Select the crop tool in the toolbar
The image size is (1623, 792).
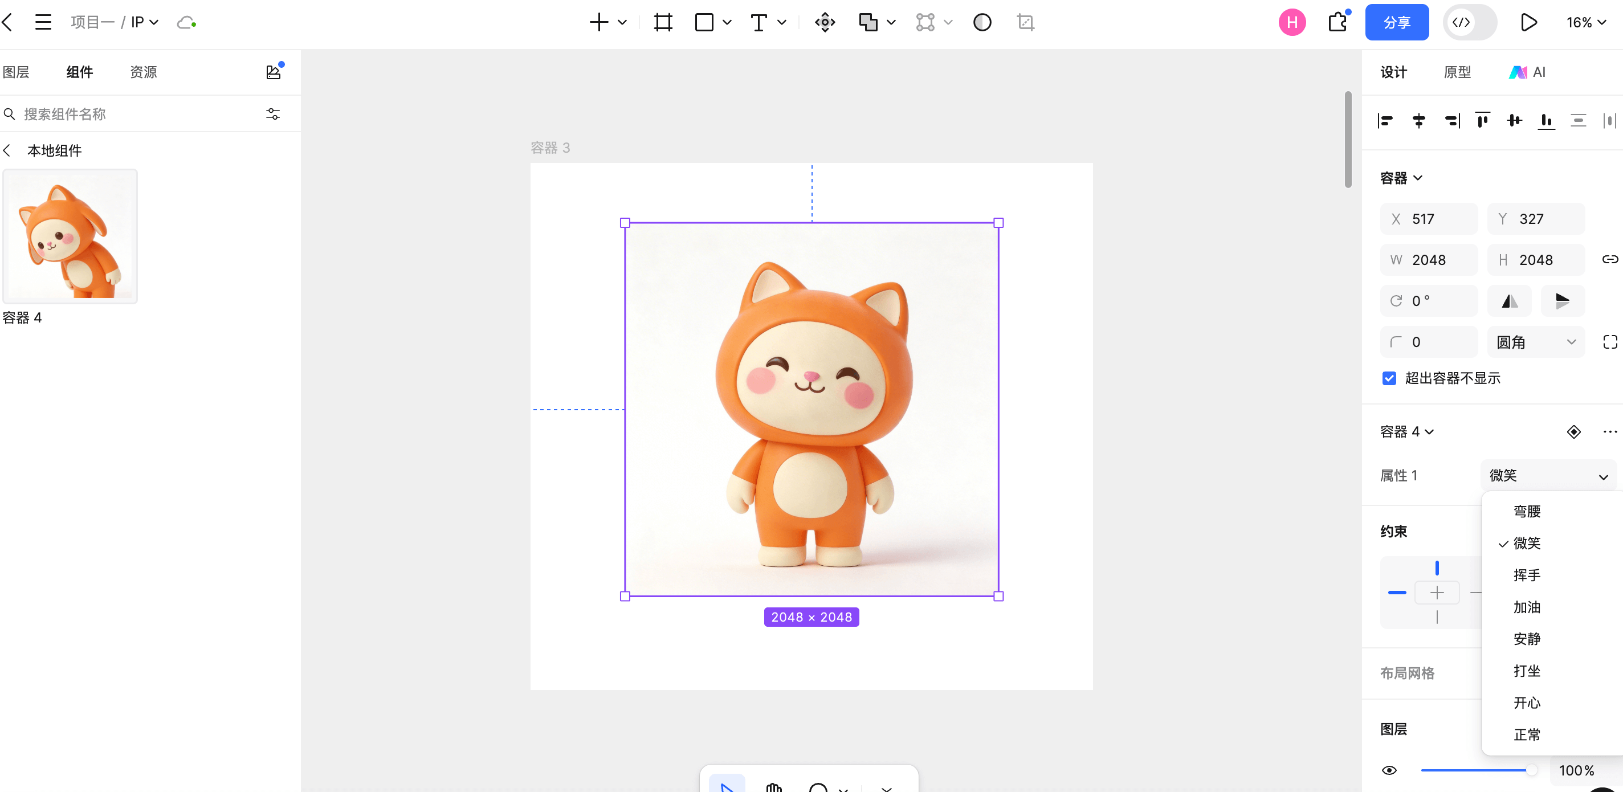pos(1025,22)
